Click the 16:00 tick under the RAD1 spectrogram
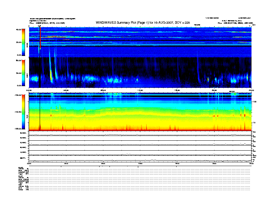 click(x=177, y=90)
